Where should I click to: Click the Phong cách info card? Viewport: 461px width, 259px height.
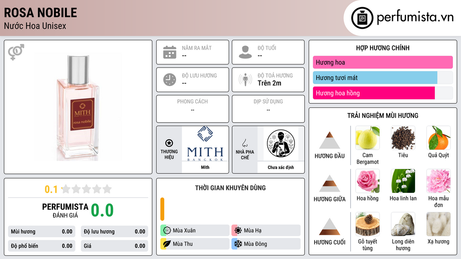[193, 109]
